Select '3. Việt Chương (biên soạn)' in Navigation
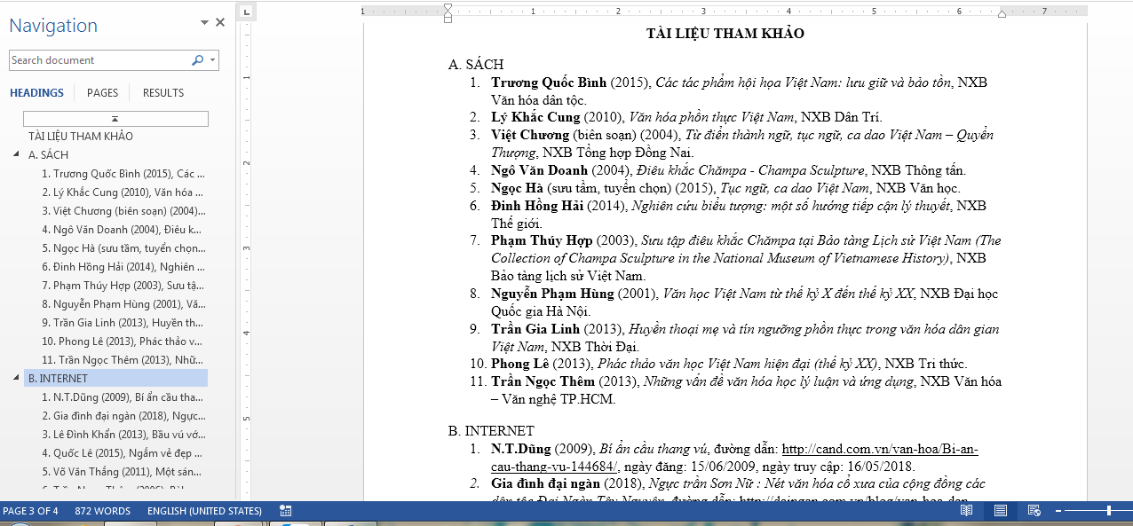1133x526 pixels. click(123, 211)
